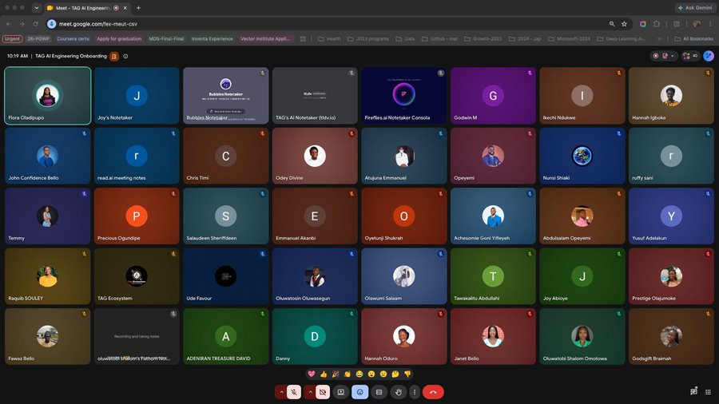Screen dimensions: 719x404
Task: Send the thumbs up reaction
Action: pos(324,374)
